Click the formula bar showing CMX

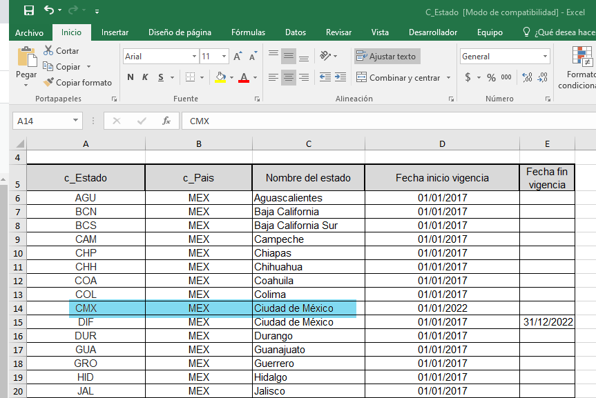click(390, 121)
